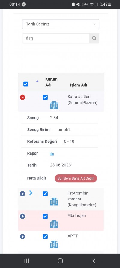The width and height of the screenshot is (120, 268).
Task: Click hospital icon in Fibrinojen row
Action: coord(54,224)
